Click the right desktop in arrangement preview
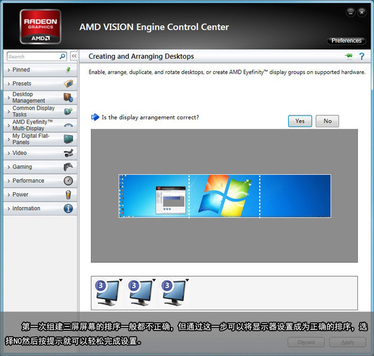374x356 pixels. pyautogui.click(x=295, y=196)
